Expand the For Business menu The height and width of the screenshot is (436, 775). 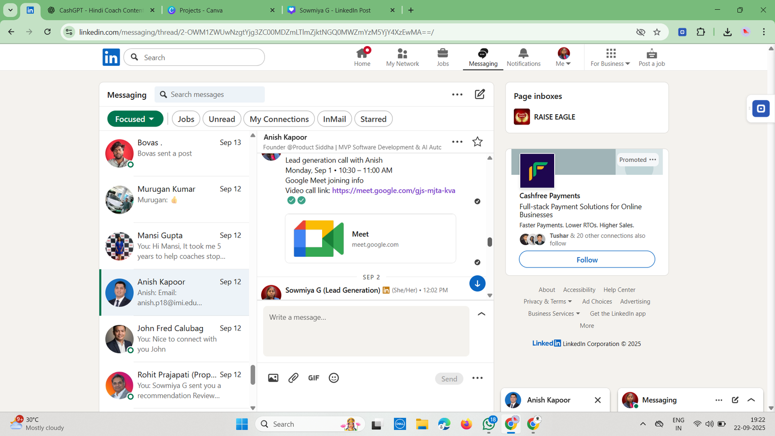pyautogui.click(x=610, y=57)
